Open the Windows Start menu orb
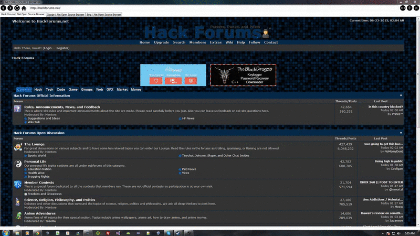This screenshot has width=420, height=236. [6, 233]
